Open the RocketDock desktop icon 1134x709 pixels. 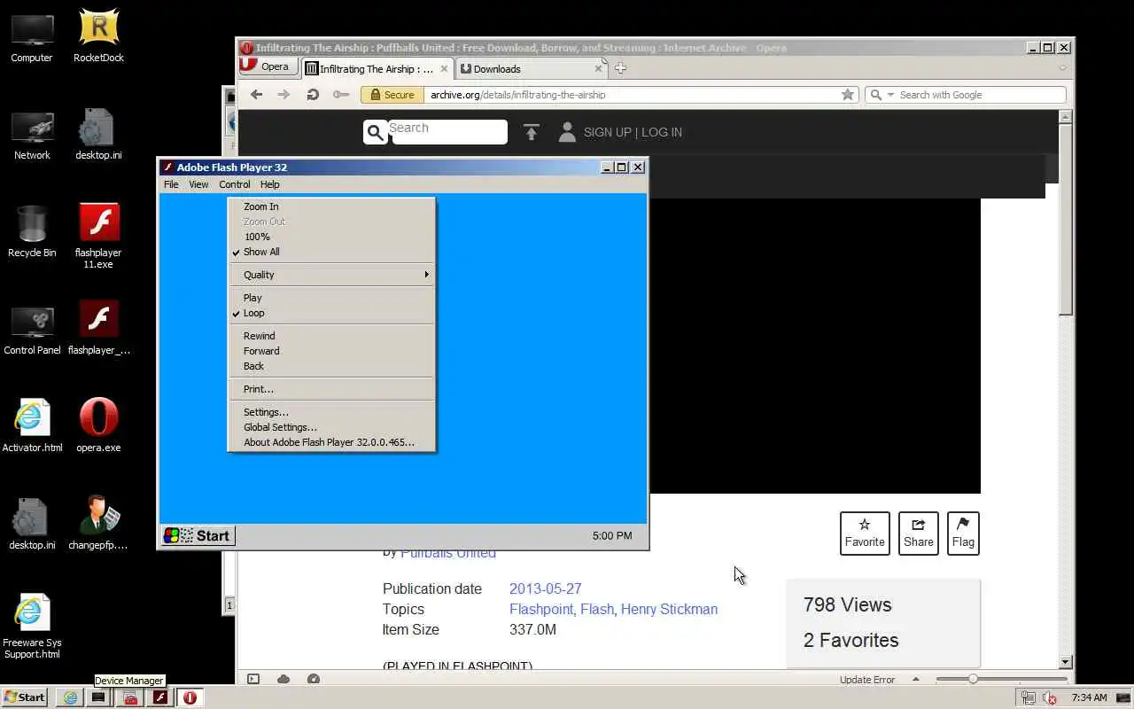coord(98,36)
